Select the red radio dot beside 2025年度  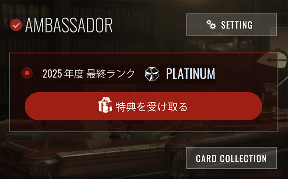(x=27, y=73)
